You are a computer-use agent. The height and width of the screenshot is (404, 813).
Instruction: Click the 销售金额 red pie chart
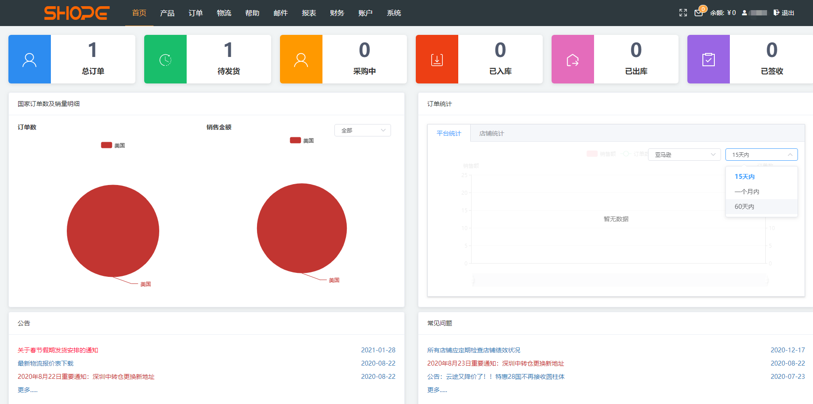[x=302, y=228]
